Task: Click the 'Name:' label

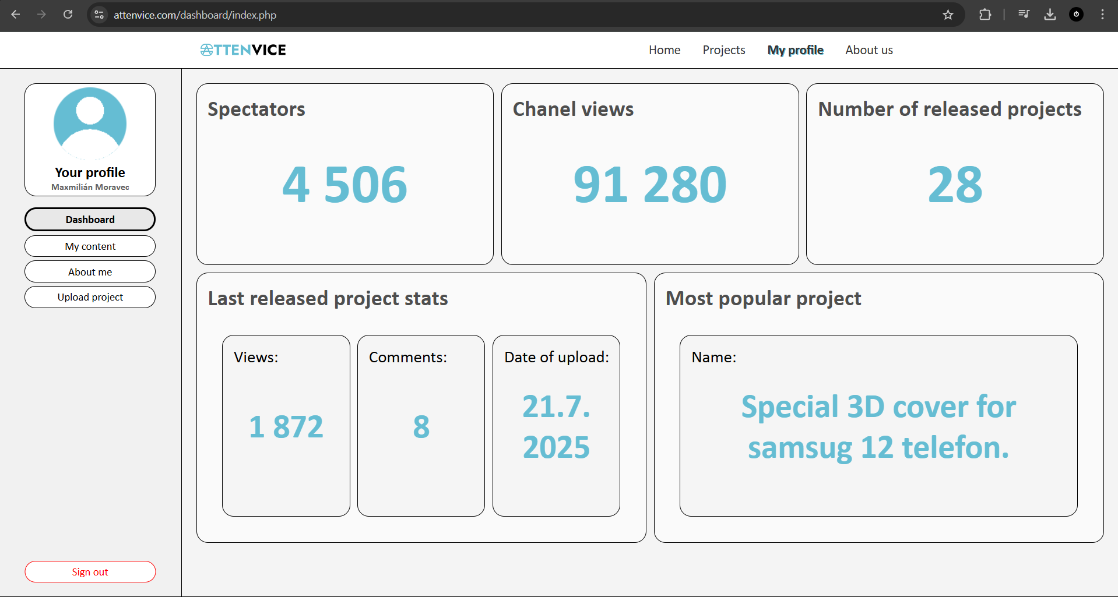Action: pyautogui.click(x=713, y=357)
